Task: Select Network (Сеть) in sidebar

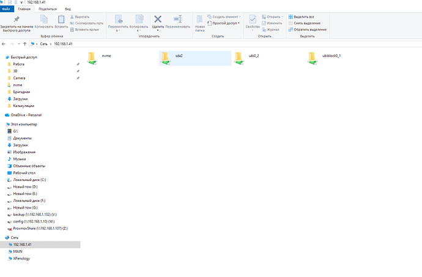Action: (14, 238)
